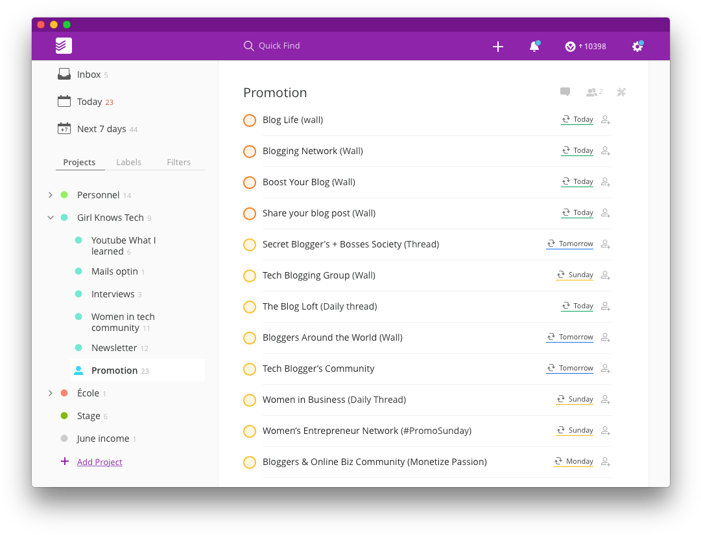Switch to the Labels tab

click(x=128, y=162)
